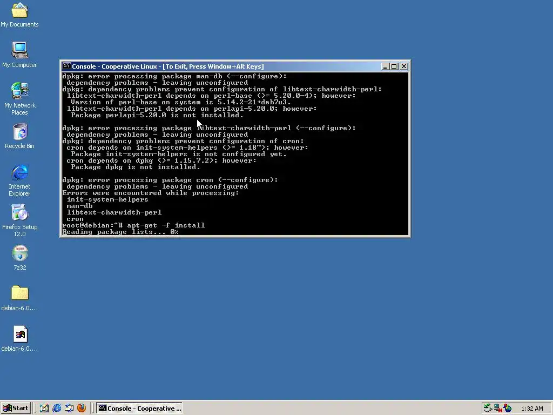Select My Network Places icon
This screenshot has height=415, width=553.
tap(19, 98)
